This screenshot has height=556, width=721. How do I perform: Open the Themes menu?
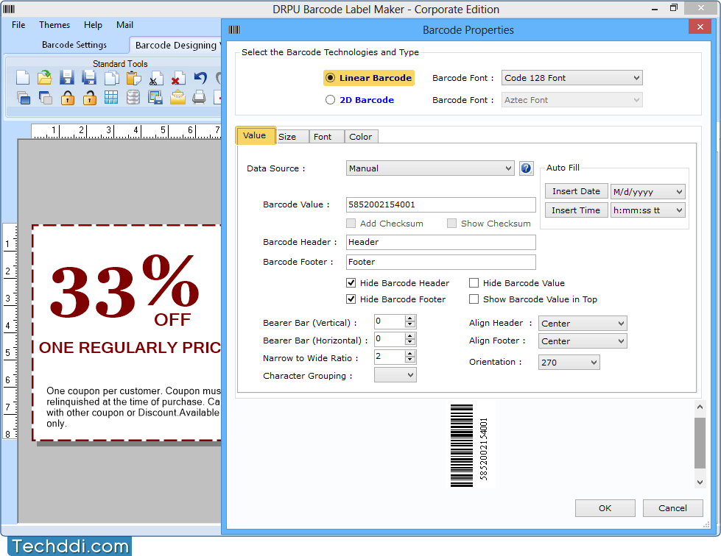[54, 25]
